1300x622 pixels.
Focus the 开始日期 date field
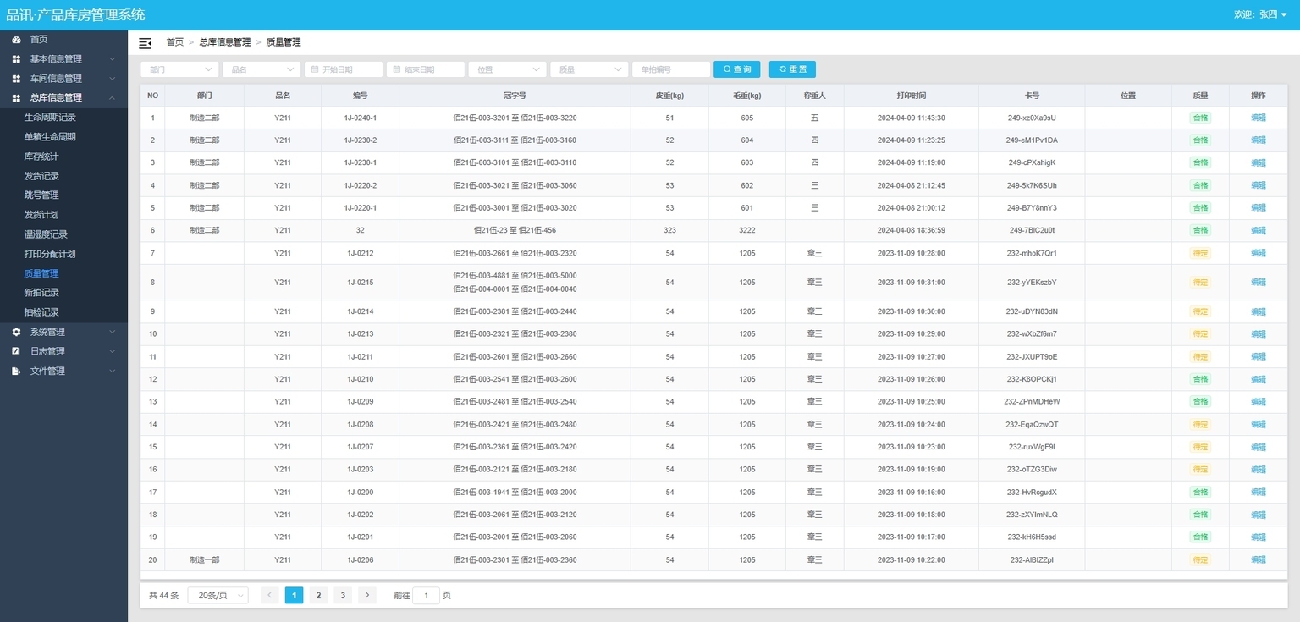click(x=343, y=69)
